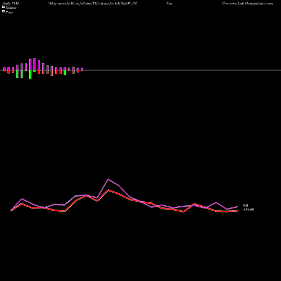Image resolution: width=281 pixels, height=281 pixels.
Task: Click the 'Daily PVM' title text
Action: [x=11, y=3]
